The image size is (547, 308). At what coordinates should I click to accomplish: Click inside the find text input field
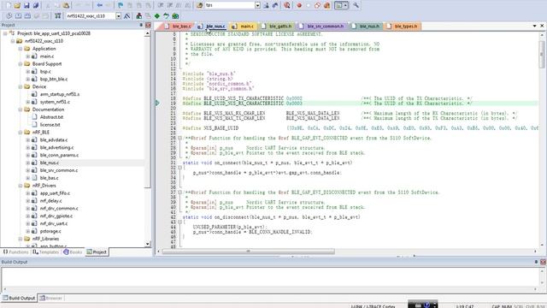coord(230,5)
